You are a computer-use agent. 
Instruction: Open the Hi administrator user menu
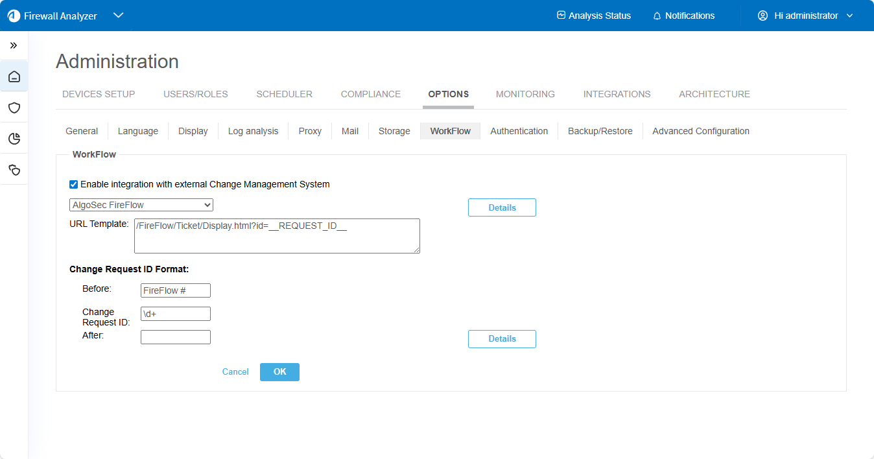(x=805, y=16)
